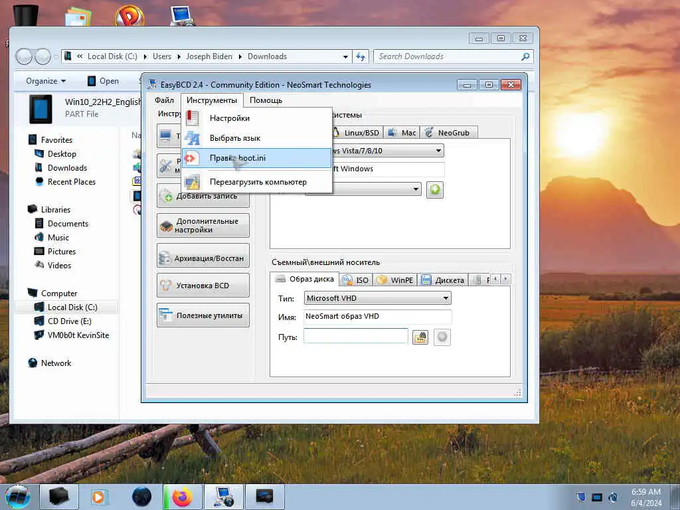Select the WinPE tab
680x510 pixels.
coord(395,280)
